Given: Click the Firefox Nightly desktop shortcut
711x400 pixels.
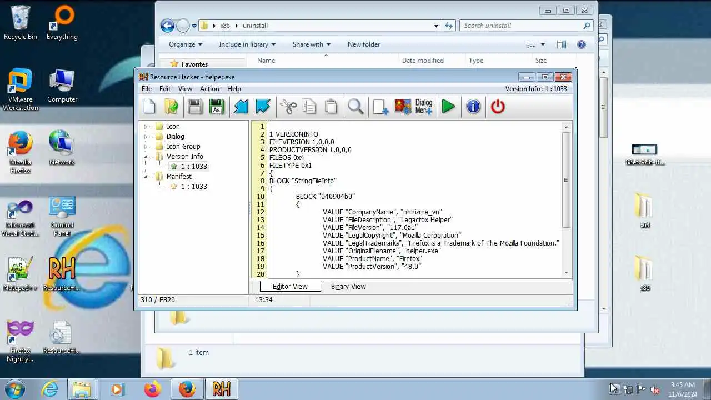Looking at the screenshot, I should click(21, 341).
